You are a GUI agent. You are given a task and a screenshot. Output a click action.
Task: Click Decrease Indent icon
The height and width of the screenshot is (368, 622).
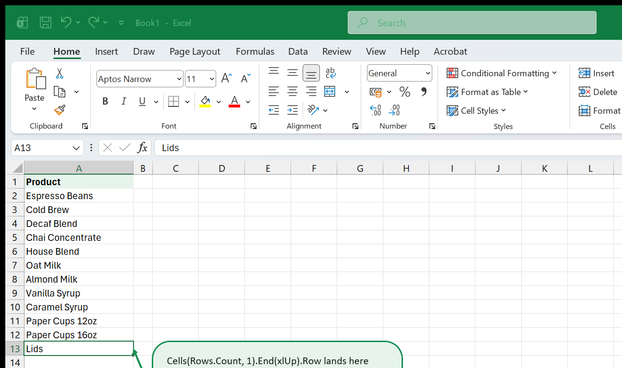point(274,110)
